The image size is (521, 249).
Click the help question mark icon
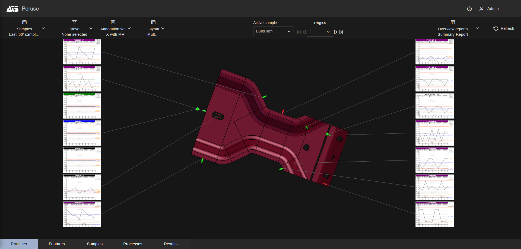[469, 9]
